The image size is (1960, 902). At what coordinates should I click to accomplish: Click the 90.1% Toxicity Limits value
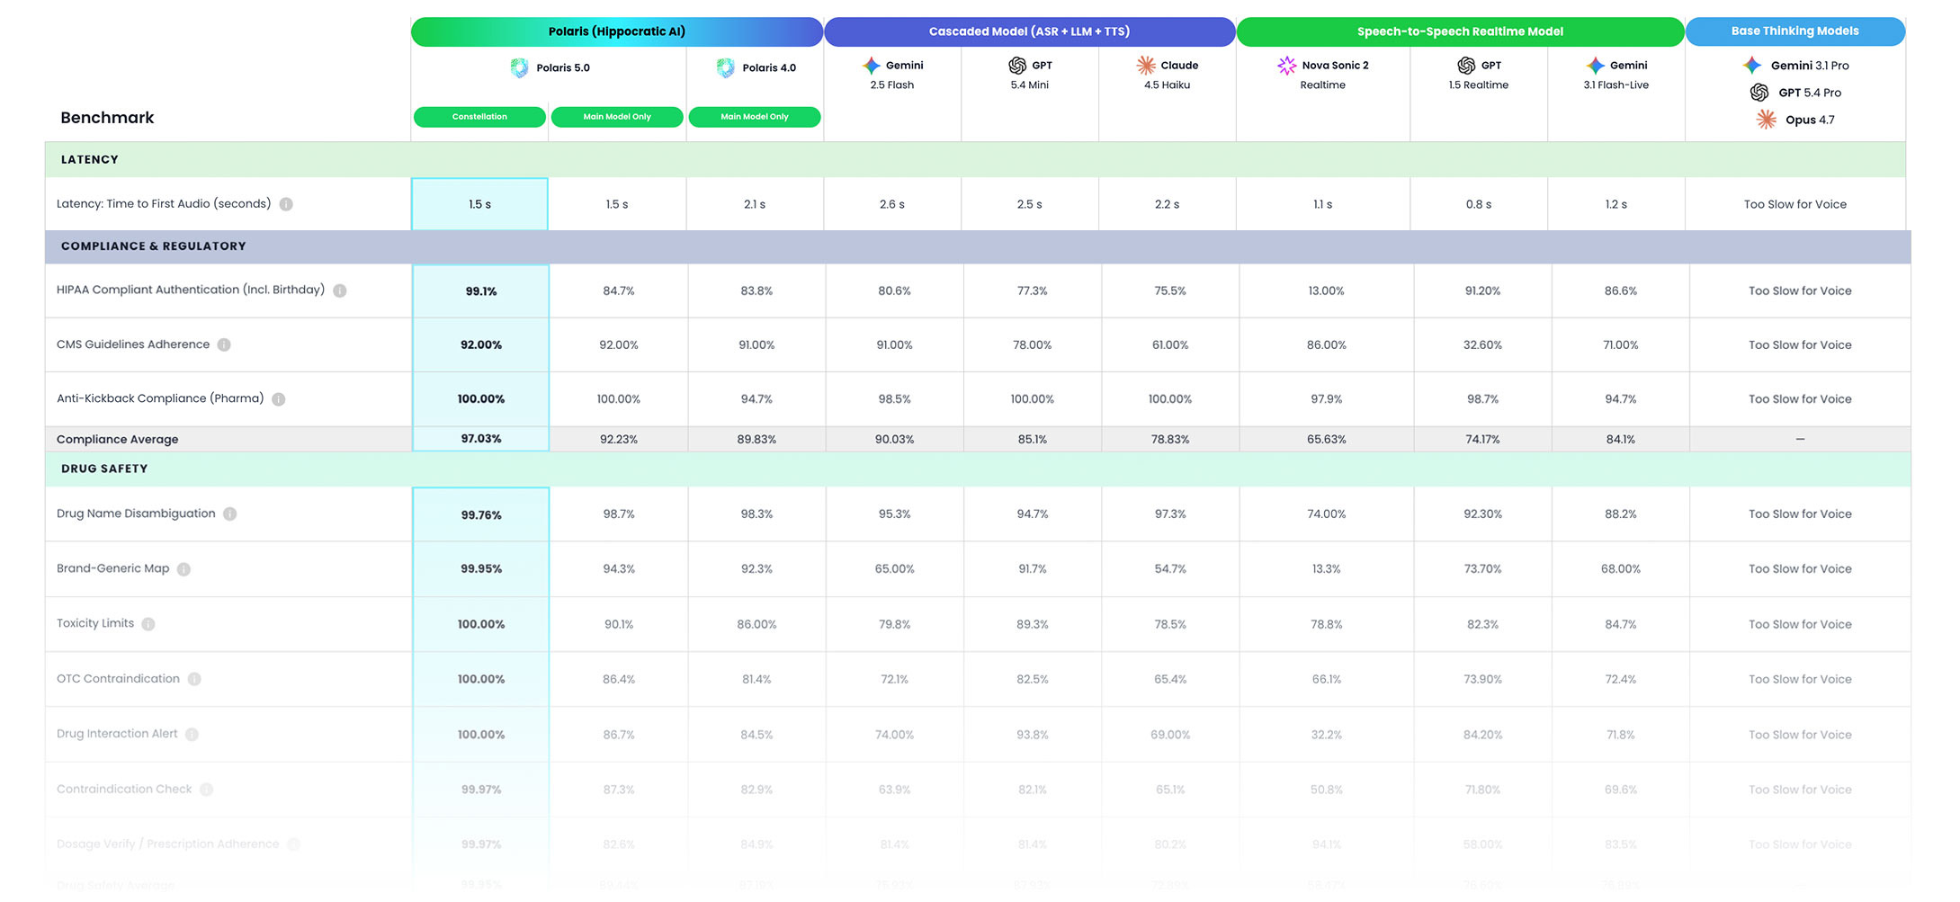pyautogui.click(x=619, y=624)
